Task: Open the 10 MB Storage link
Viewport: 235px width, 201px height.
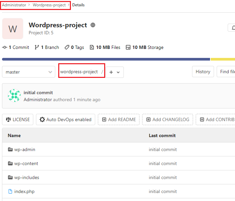Action: 148,47
